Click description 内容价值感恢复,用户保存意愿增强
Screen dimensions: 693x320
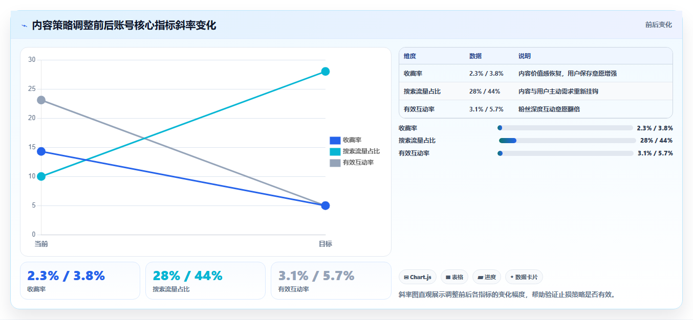point(568,74)
